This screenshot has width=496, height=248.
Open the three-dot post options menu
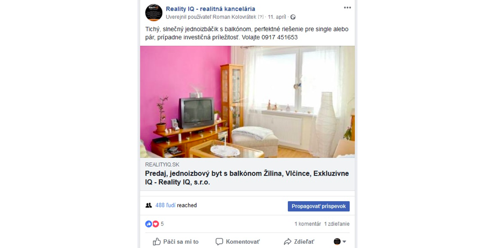pos(347,8)
